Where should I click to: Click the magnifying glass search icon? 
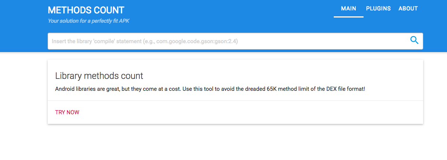click(x=414, y=40)
